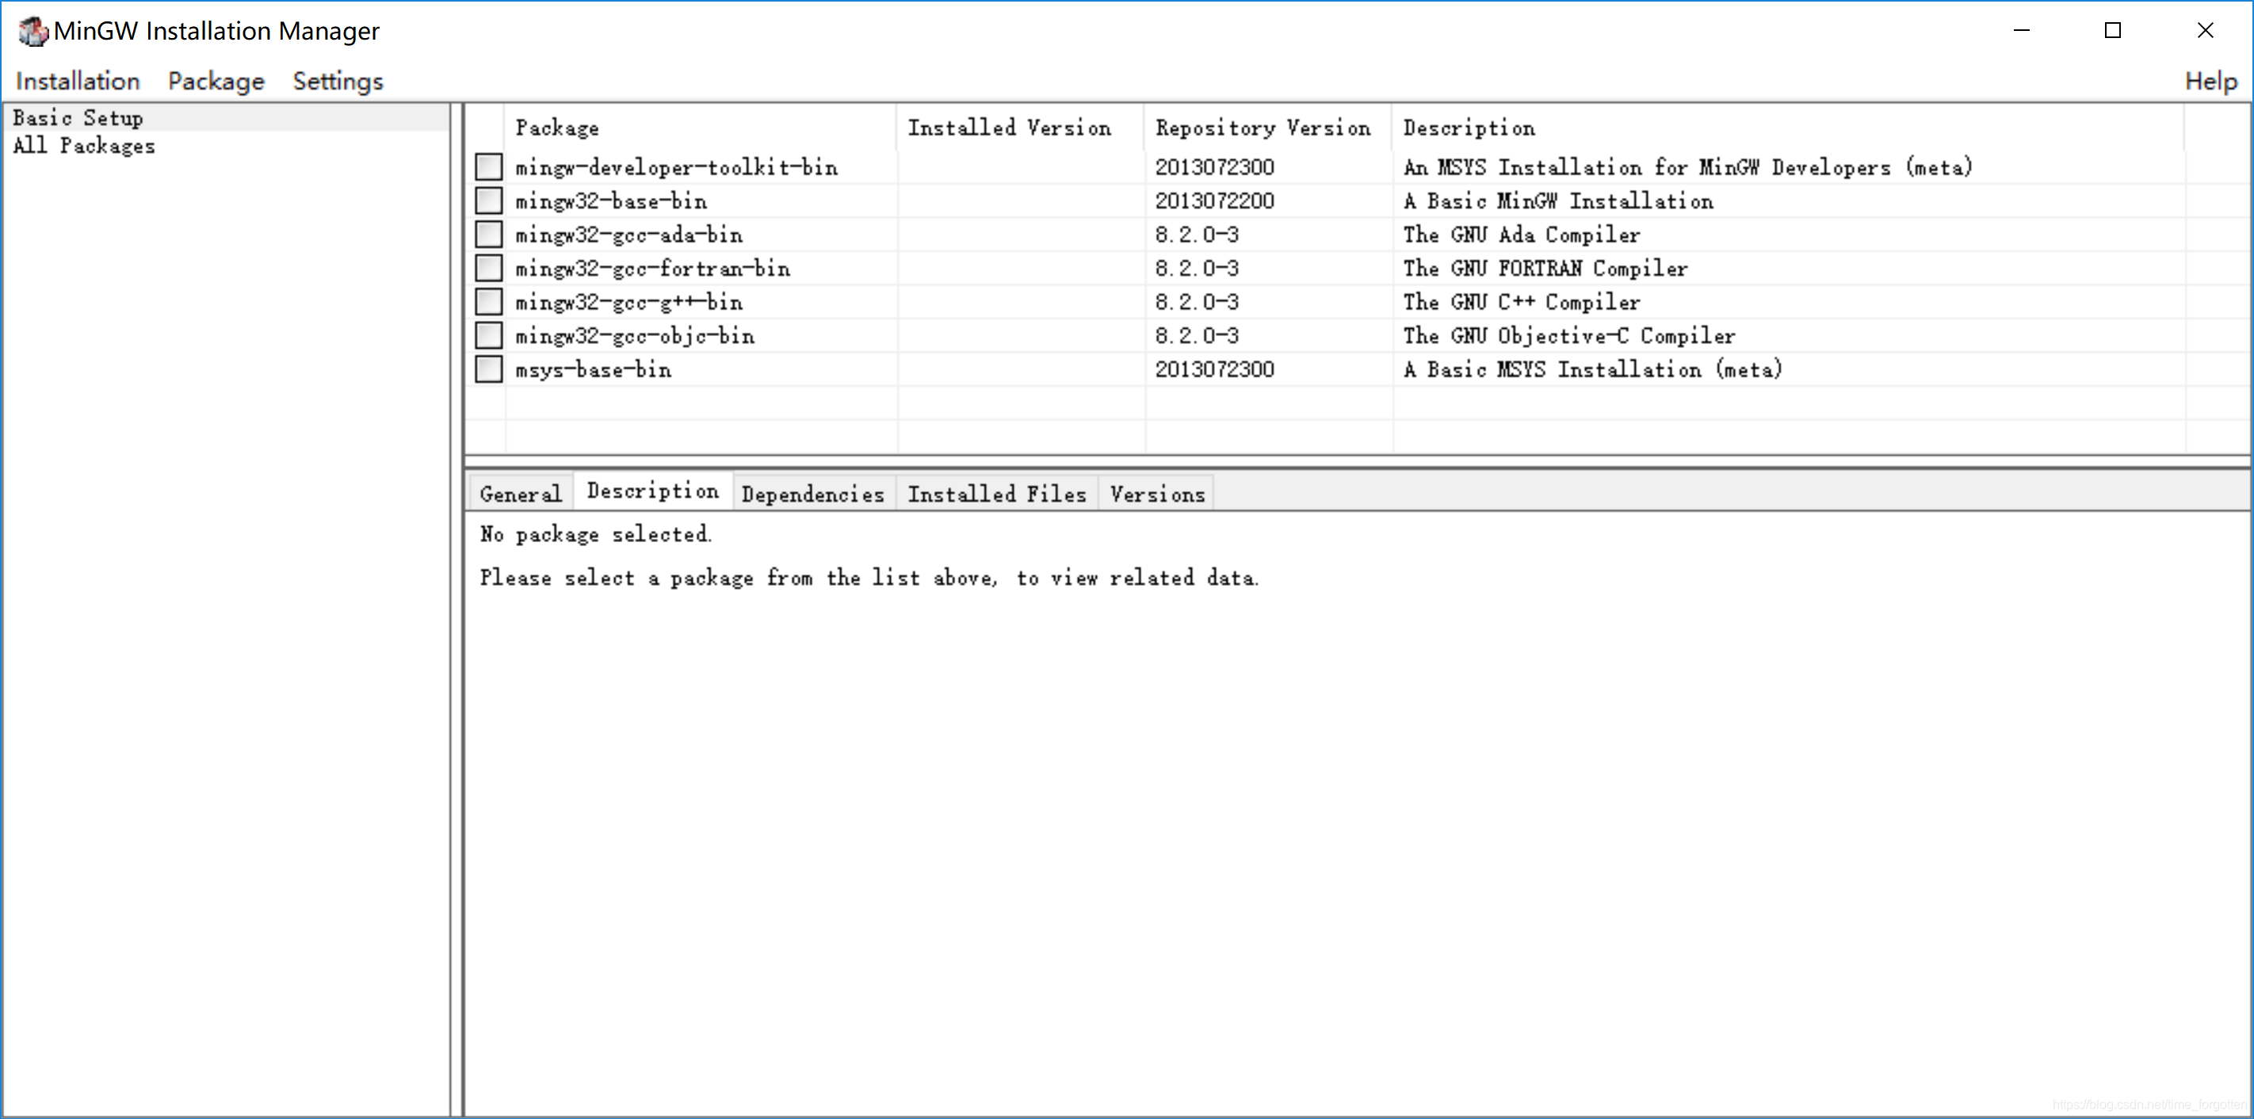
Task: Click the MinGW Installation Manager icon
Action: 26,30
